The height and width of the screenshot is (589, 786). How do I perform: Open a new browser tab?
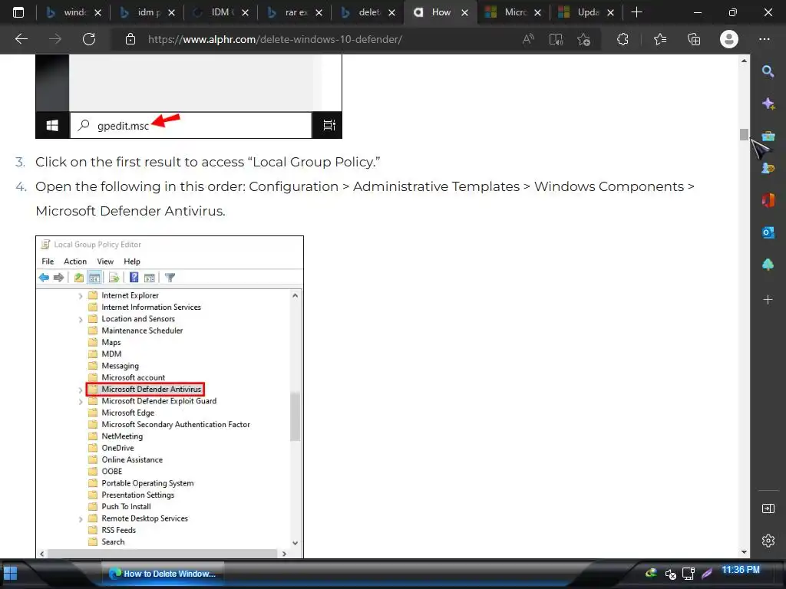click(636, 12)
